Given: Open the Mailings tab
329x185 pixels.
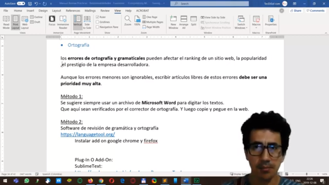Looking at the screenshot, I should pos(90,10).
